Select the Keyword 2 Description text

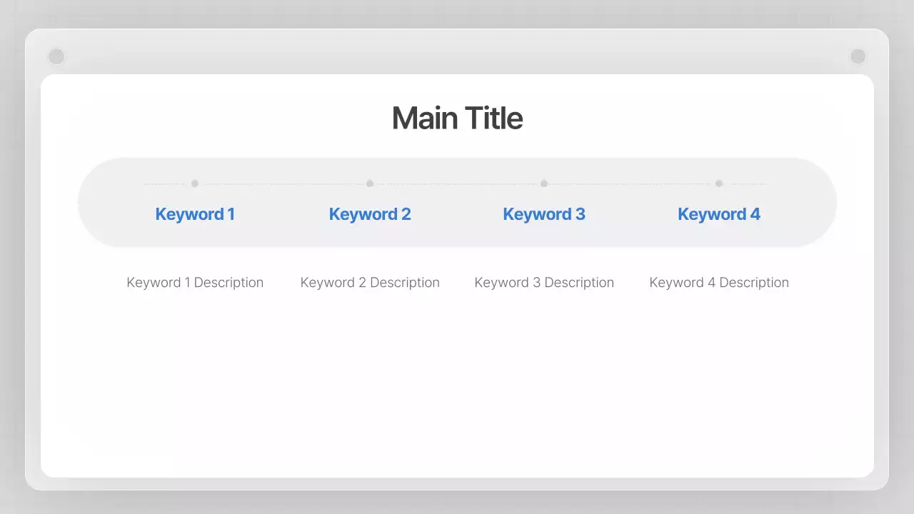[370, 283]
